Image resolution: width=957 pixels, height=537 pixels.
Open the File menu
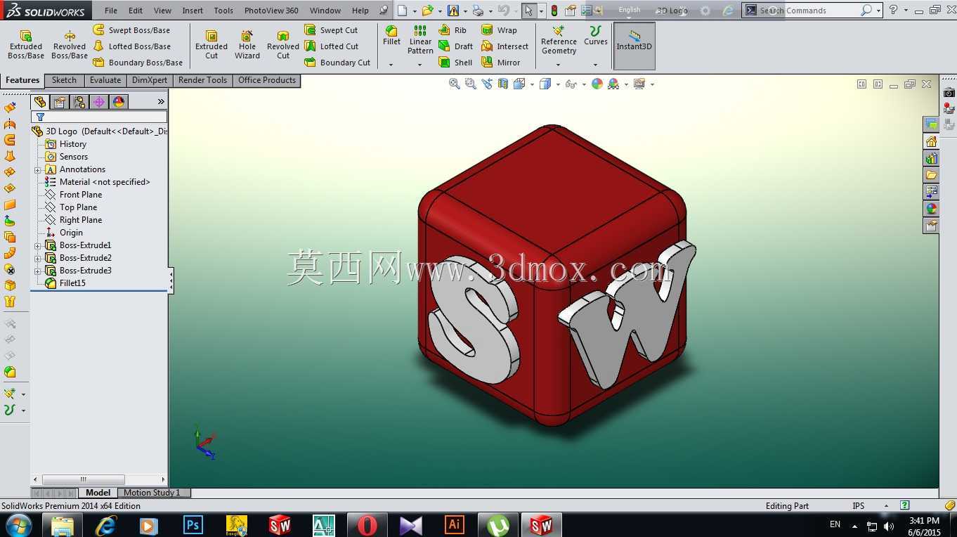111,11
